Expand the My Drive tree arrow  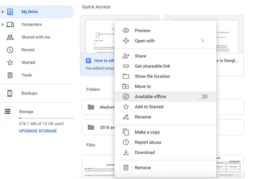[3, 12]
